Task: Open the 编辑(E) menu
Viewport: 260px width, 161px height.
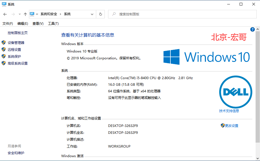Action: point(23,24)
